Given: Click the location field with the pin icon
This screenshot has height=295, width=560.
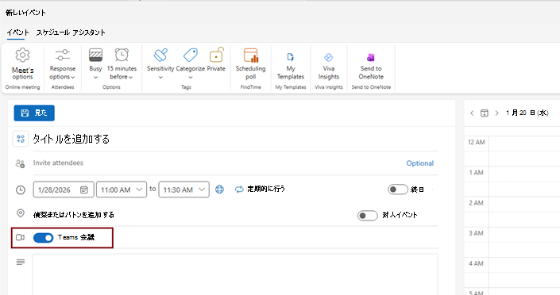Looking at the screenshot, I should 193,215.
